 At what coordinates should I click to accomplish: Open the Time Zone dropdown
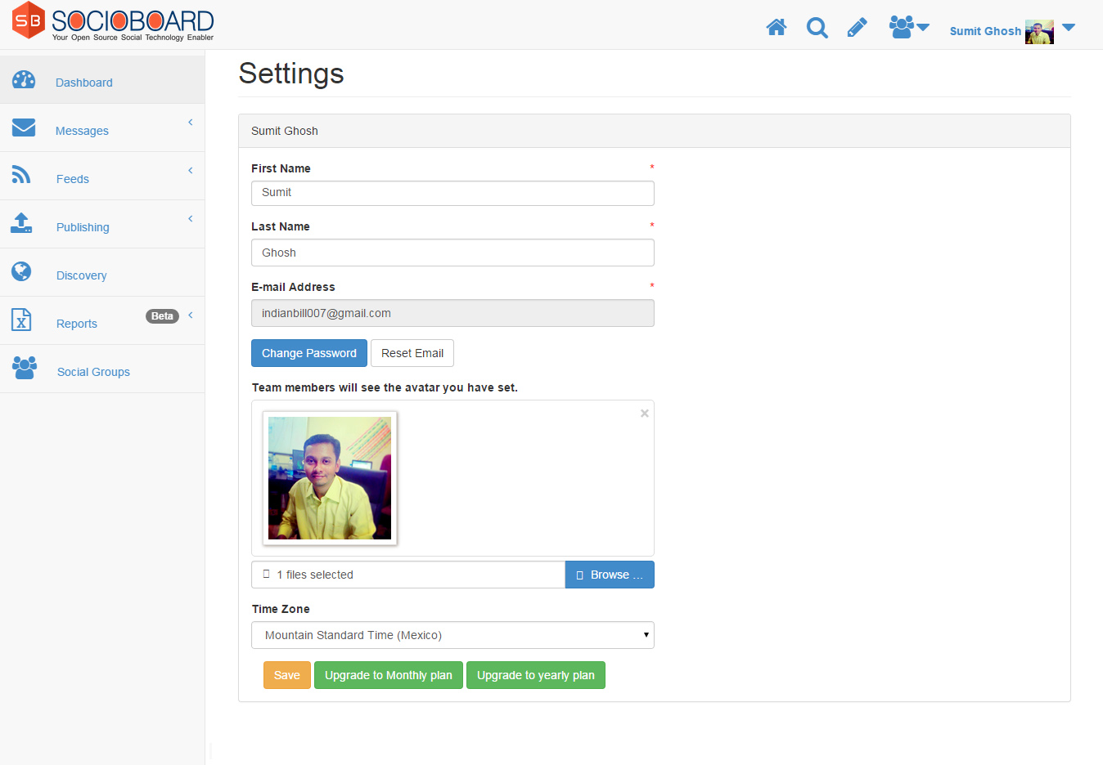click(452, 635)
